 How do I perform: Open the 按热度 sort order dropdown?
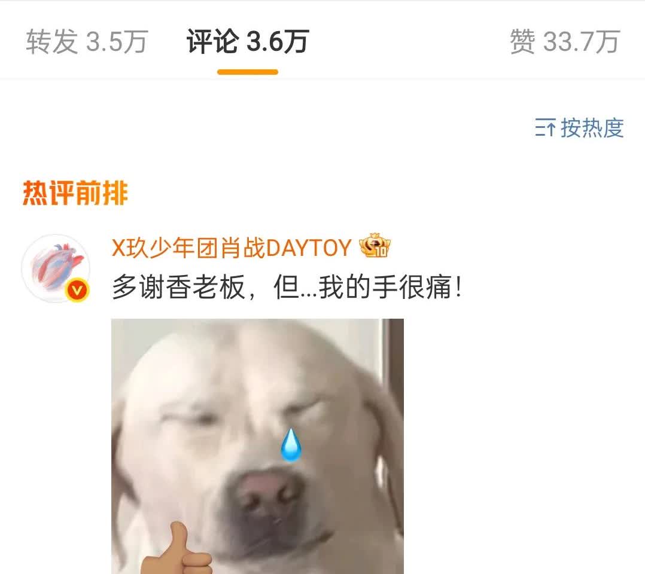580,127
